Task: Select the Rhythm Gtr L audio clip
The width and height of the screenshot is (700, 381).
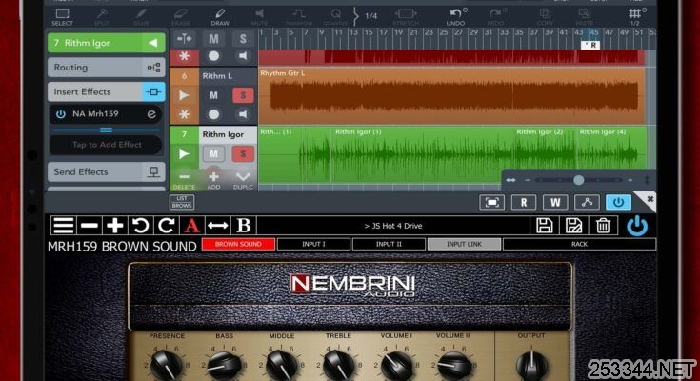Action: (x=451, y=96)
